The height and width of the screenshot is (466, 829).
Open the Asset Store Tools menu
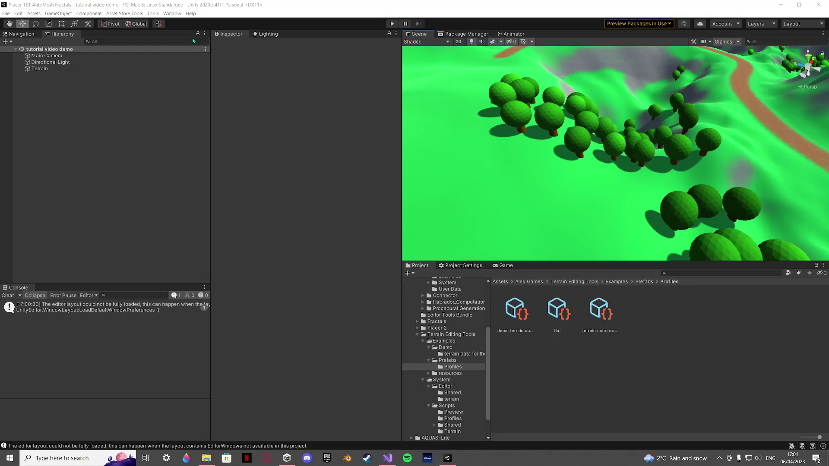pos(124,13)
